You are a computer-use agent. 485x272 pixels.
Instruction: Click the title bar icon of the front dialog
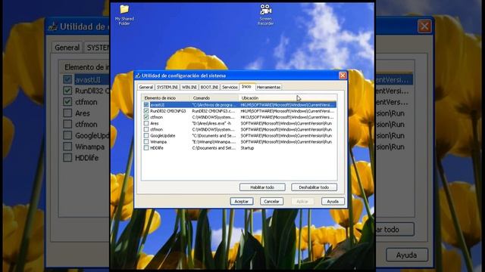[138, 76]
